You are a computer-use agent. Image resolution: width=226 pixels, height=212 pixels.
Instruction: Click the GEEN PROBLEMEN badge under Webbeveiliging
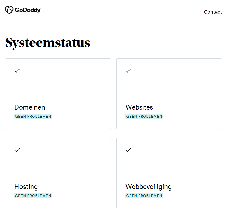click(x=144, y=195)
